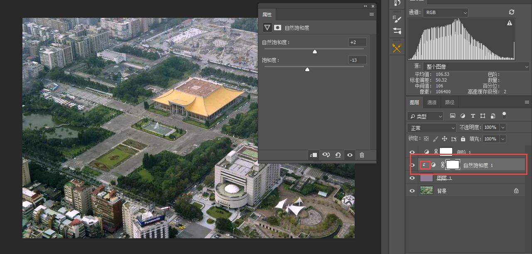The image size is (532, 254).
Task: Switch to the 通道 tab in Layers panel
Action: (431, 102)
